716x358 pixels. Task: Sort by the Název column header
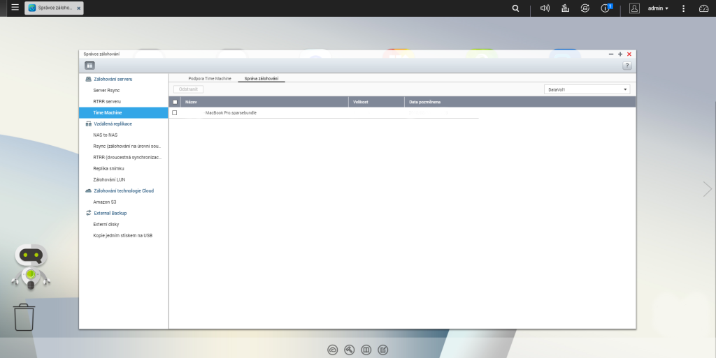(265, 102)
